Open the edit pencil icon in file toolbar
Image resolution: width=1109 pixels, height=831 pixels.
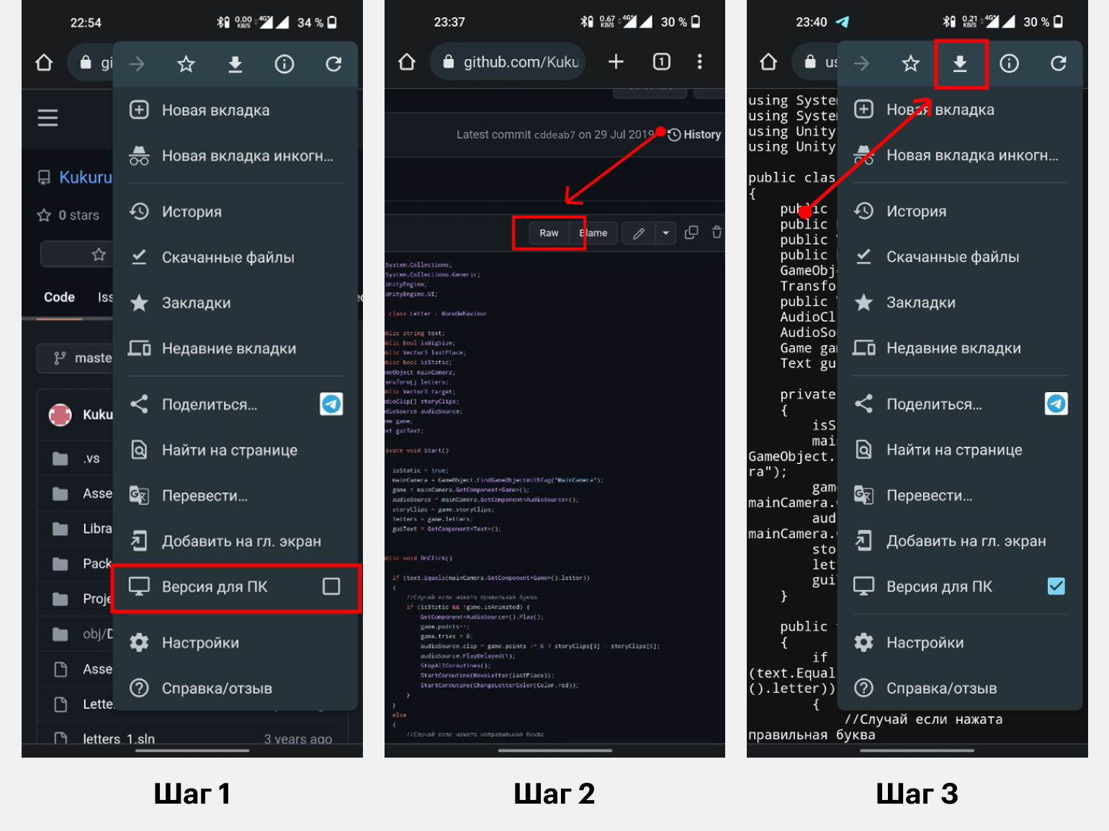639,233
